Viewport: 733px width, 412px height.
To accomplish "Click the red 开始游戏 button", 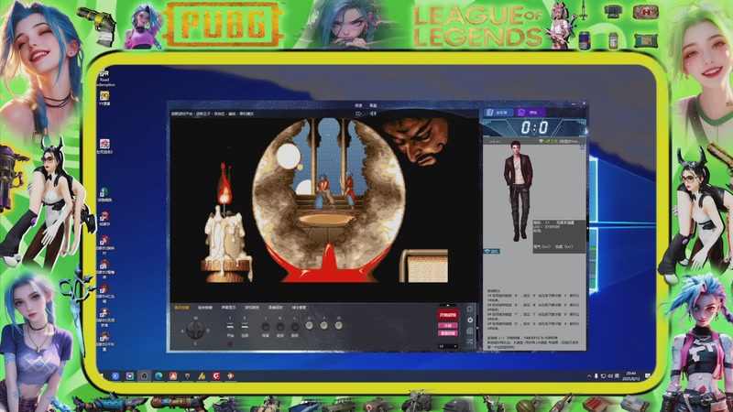I will pyautogui.click(x=447, y=315).
